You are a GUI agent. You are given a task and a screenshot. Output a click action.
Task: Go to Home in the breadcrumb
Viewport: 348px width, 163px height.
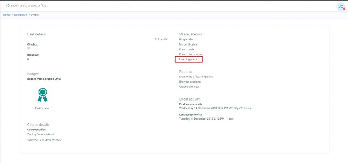click(x=7, y=15)
